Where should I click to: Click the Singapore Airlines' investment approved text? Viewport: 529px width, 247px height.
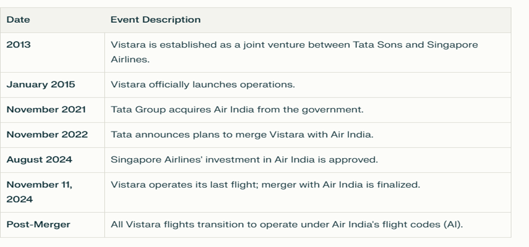[x=244, y=159]
